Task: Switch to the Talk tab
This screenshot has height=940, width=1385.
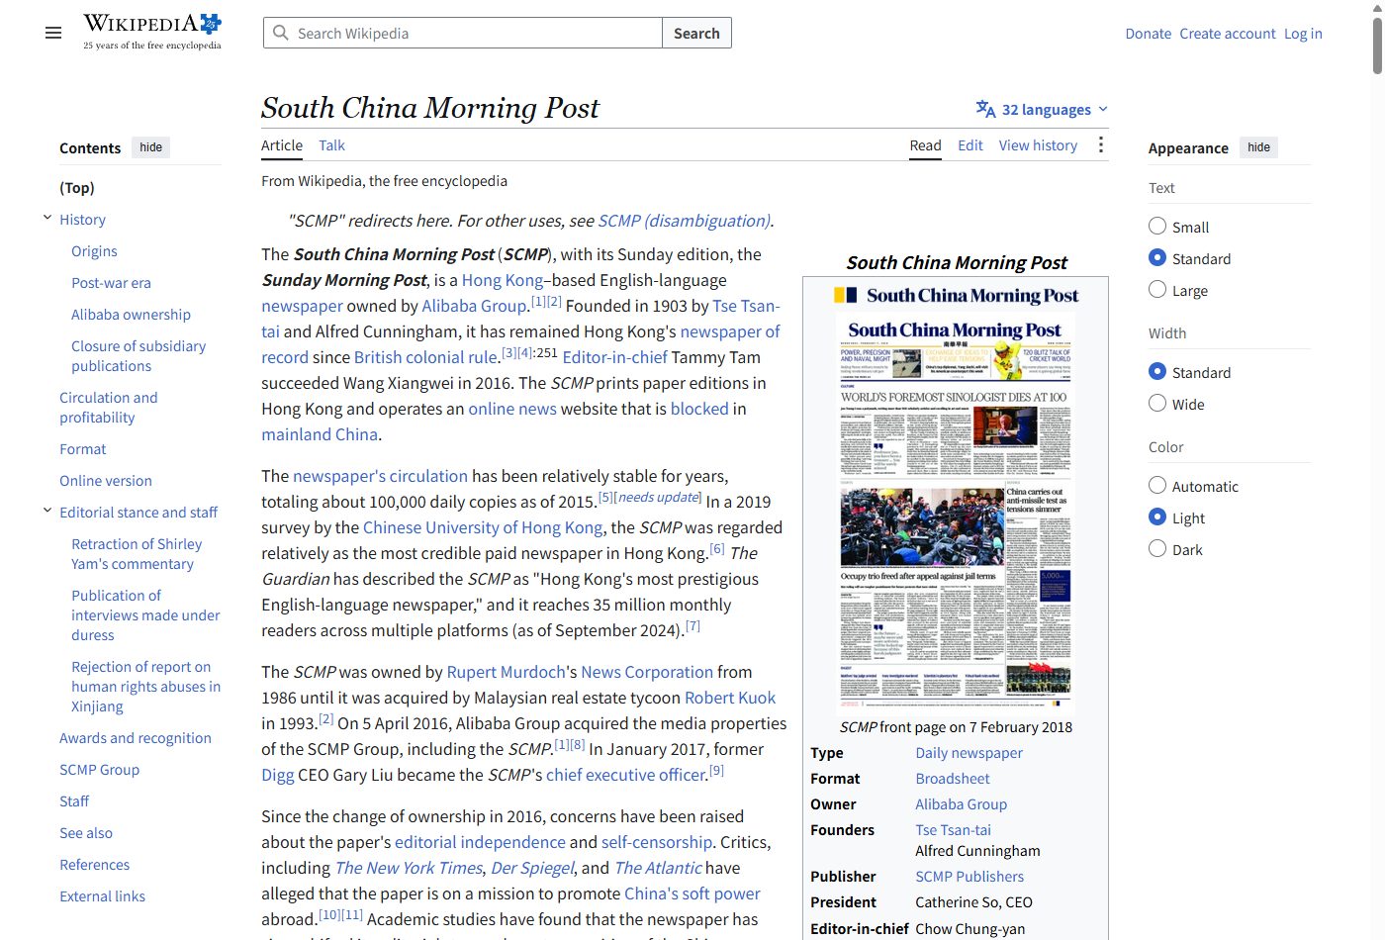Action: coord(331,145)
